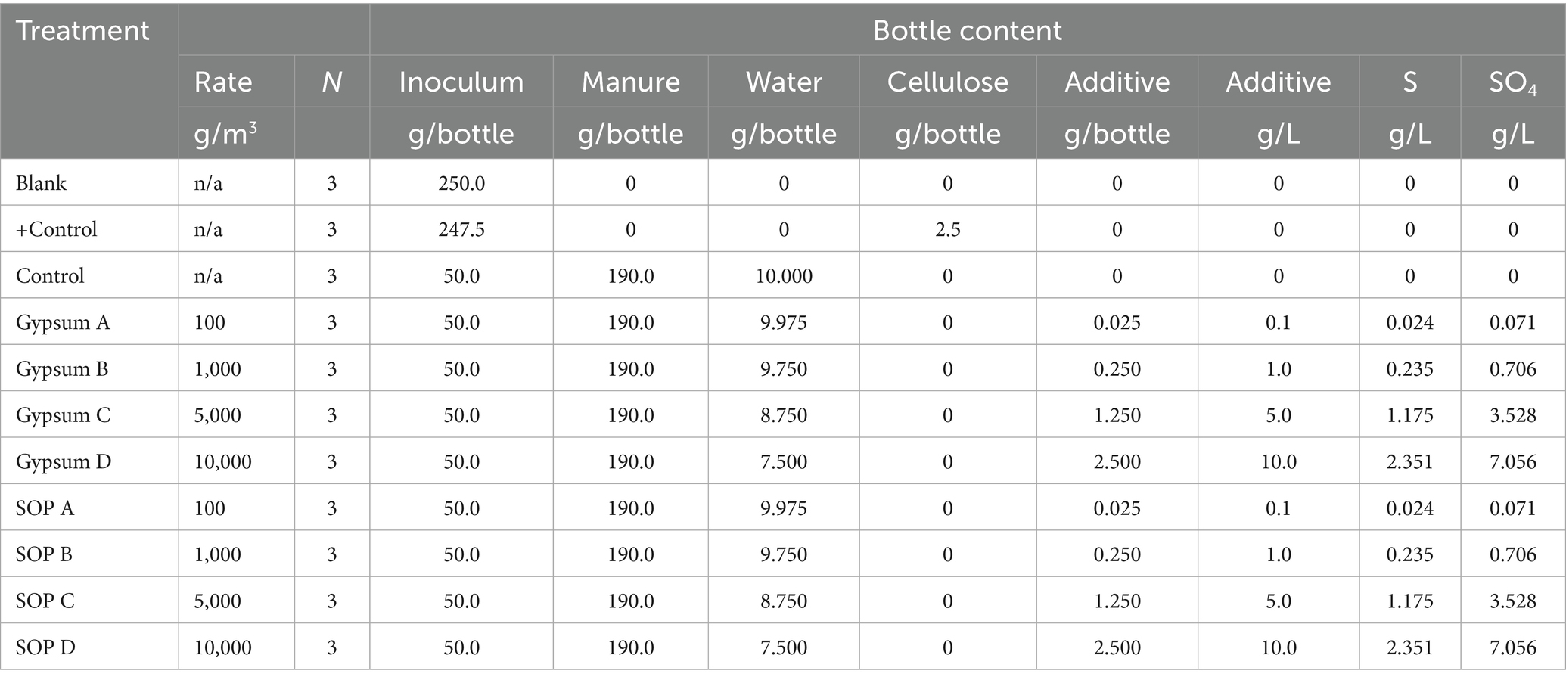The width and height of the screenshot is (1566, 683).
Task: Click the 10.000 water value
Action: (784, 276)
